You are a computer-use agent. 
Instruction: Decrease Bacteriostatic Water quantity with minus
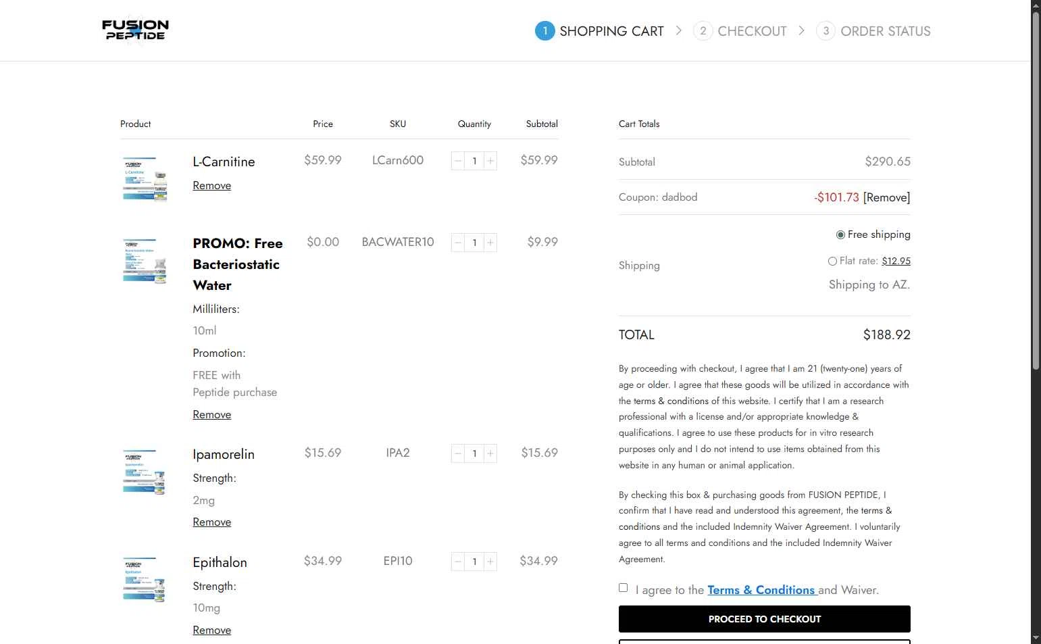coord(458,243)
